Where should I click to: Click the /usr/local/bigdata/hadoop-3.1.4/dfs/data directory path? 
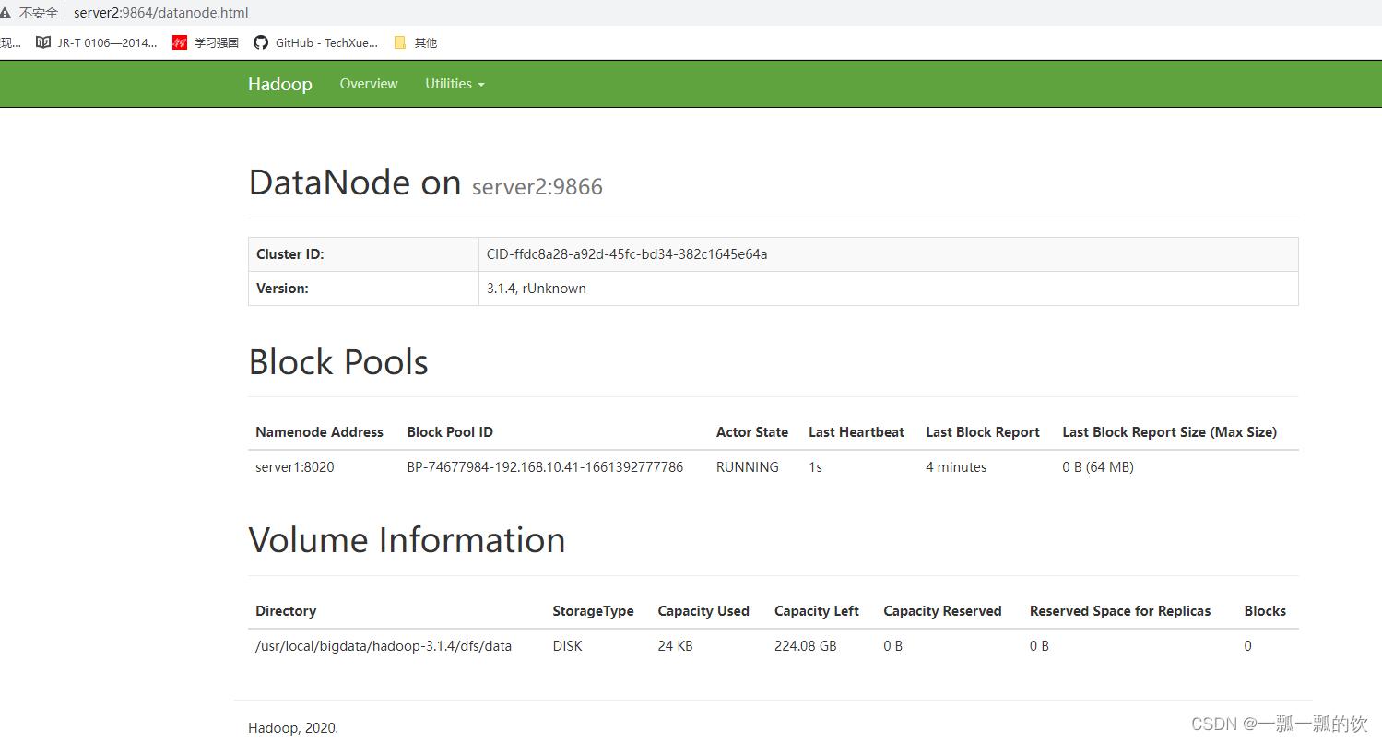tap(384, 646)
